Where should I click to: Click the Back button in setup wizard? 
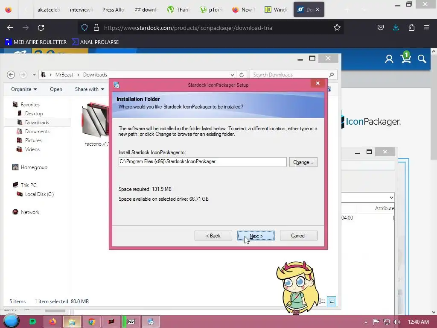click(213, 236)
